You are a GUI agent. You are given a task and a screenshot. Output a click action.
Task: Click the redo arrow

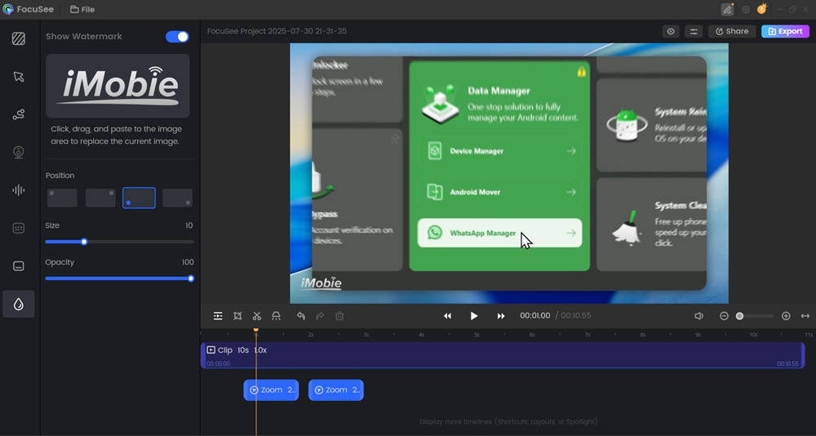click(320, 316)
